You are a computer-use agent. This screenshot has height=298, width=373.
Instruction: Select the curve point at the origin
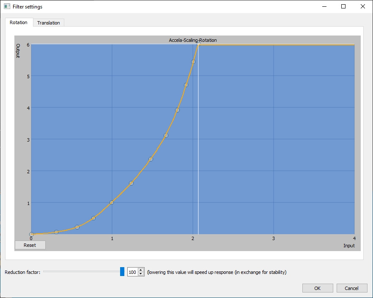[x=31, y=234]
